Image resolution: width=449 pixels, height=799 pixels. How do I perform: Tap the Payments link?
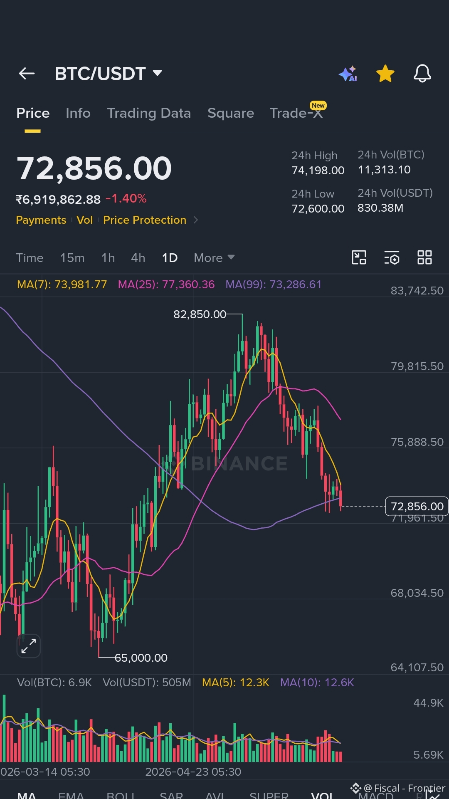click(41, 220)
